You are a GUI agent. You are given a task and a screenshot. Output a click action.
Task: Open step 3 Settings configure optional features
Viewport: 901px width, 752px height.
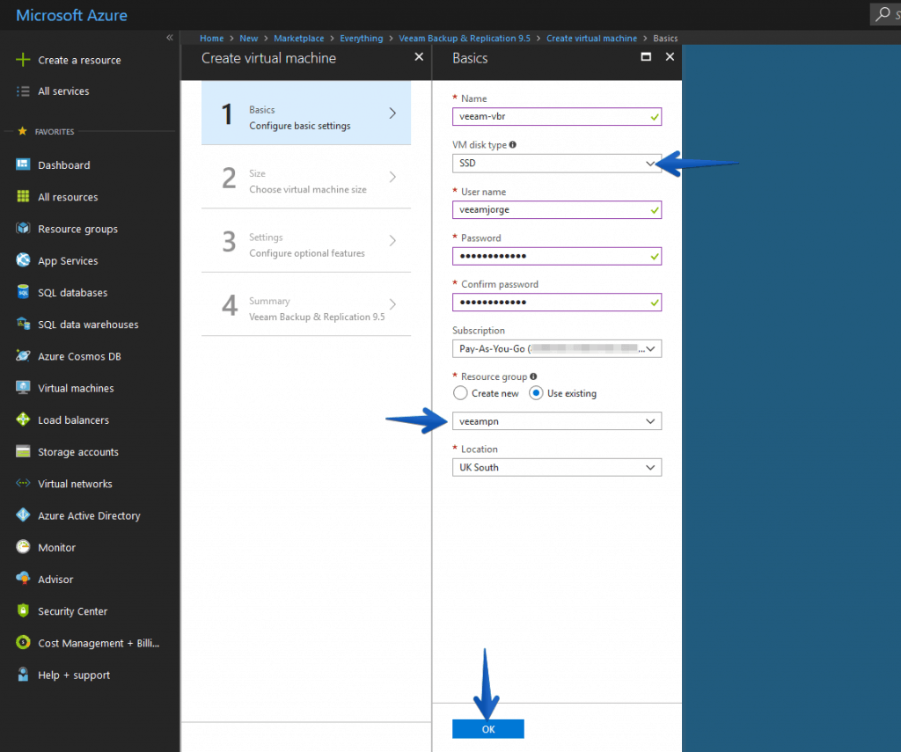point(306,241)
